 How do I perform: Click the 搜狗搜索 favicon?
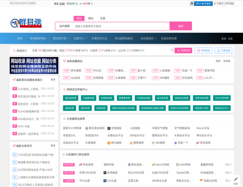(131, 143)
